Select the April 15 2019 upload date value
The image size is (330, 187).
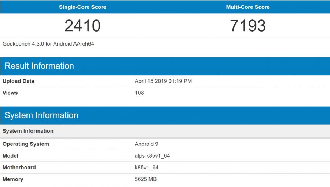(x=163, y=81)
